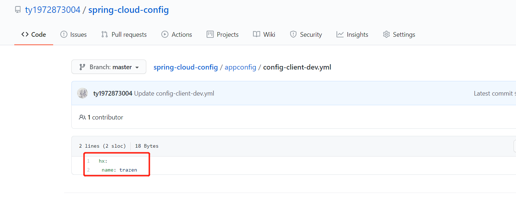The width and height of the screenshot is (516, 209).
Task: Open the ty1972873004 owner profile link
Action: point(52,10)
